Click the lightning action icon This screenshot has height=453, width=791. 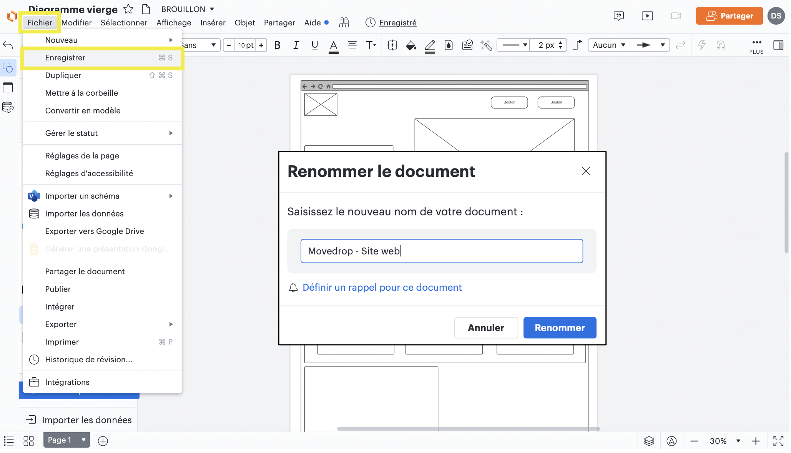tap(702, 45)
